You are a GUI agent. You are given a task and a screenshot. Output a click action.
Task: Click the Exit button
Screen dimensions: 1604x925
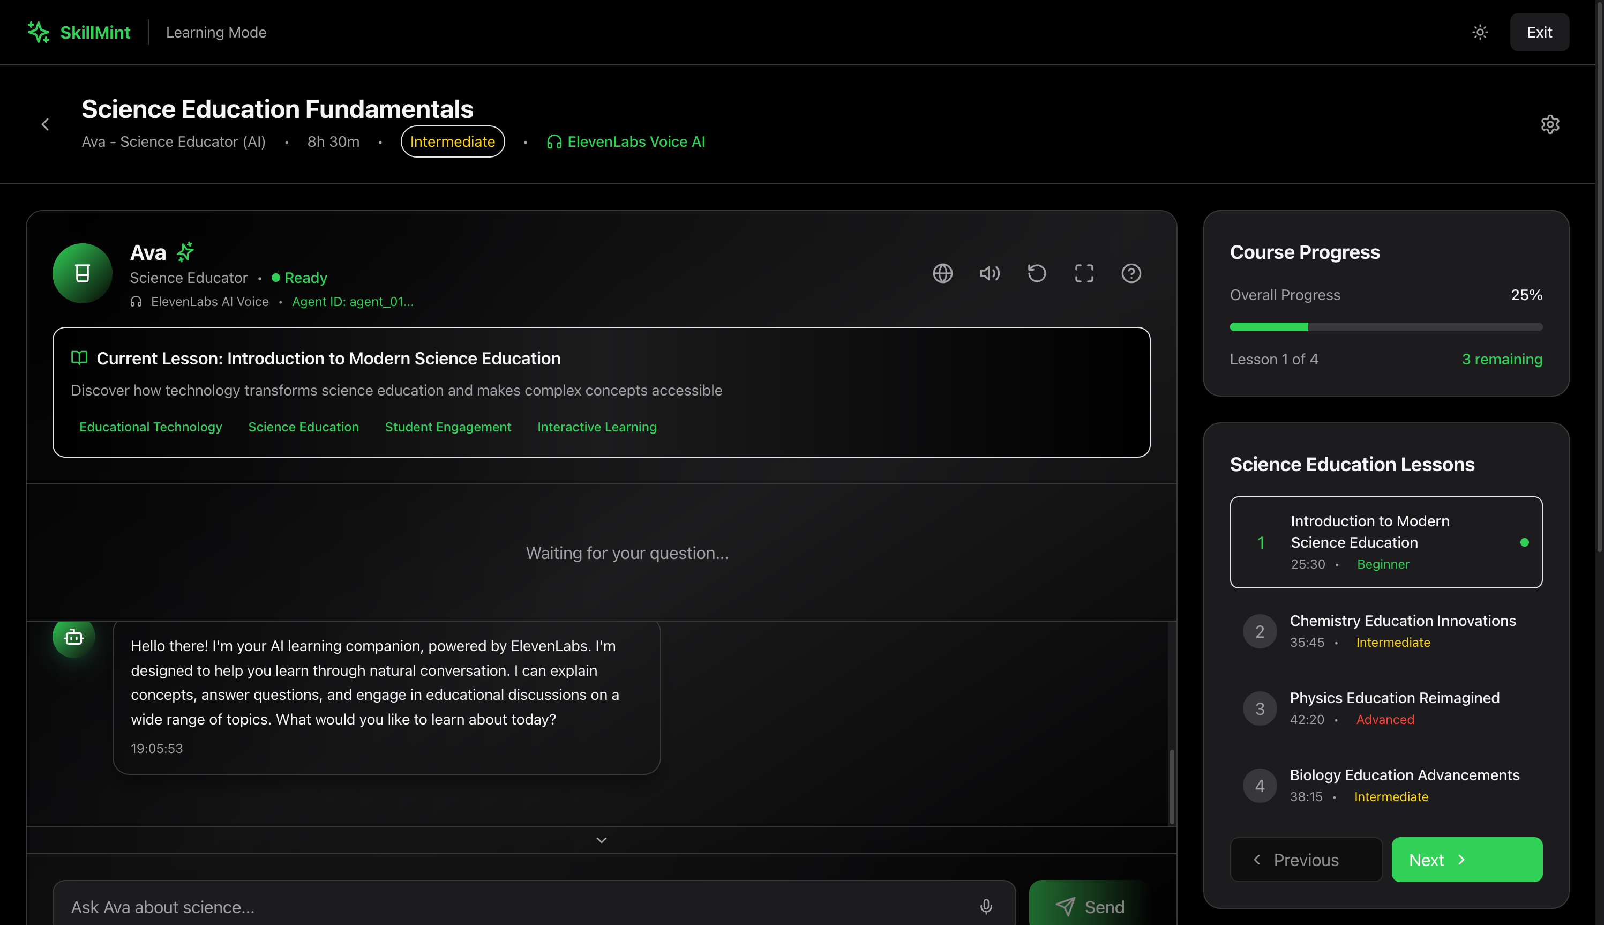pyautogui.click(x=1539, y=32)
